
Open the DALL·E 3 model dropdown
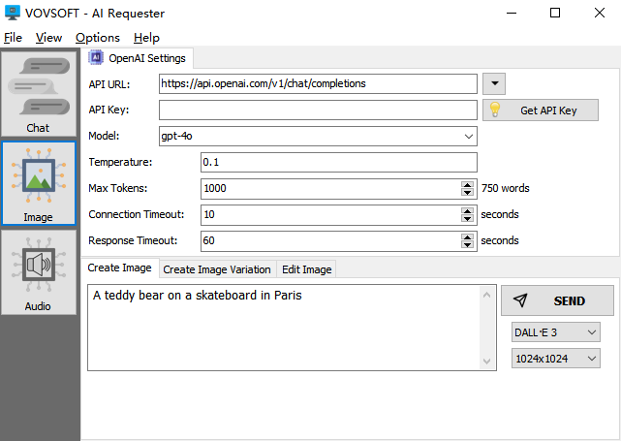555,332
